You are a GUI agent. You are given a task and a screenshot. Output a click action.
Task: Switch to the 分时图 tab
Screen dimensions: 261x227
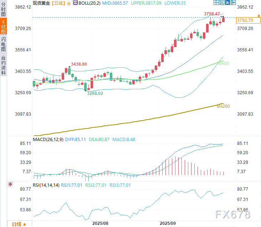[x=3, y=10]
